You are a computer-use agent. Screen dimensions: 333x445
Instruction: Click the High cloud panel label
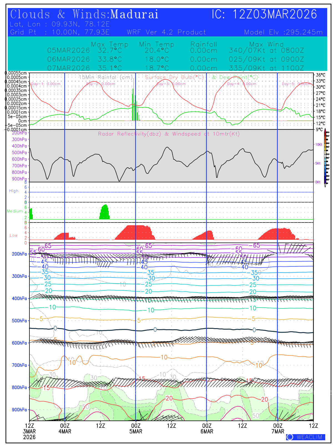point(14,191)
